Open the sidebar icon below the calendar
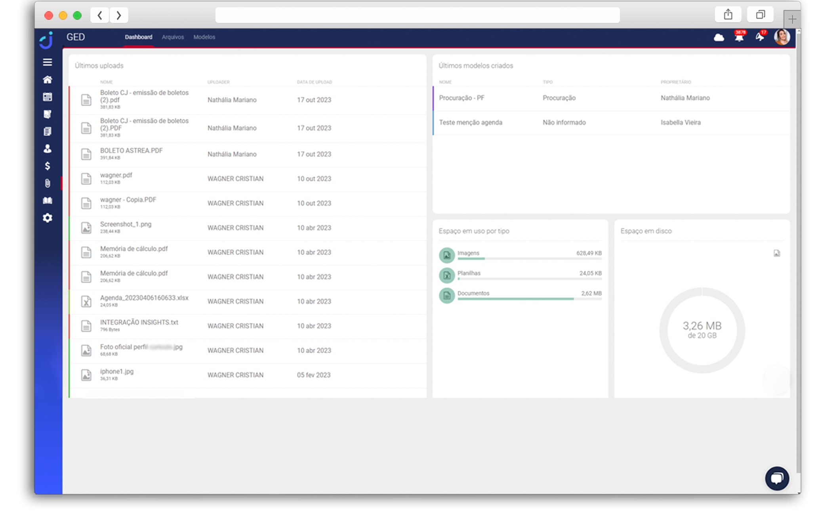 tap(47, 114)
